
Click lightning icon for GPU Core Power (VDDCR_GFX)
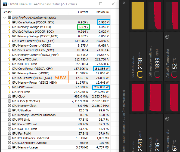[10, 69]
